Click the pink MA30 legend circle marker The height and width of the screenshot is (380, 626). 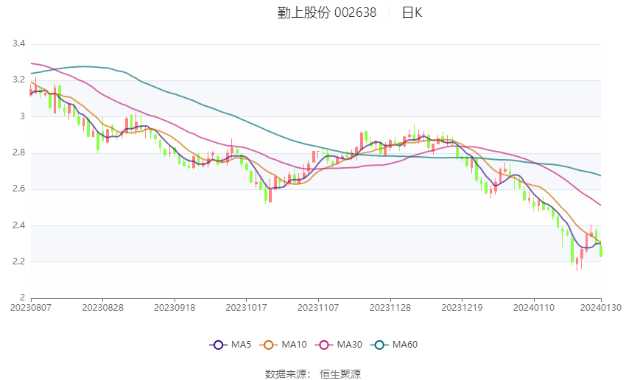point(323,344)
